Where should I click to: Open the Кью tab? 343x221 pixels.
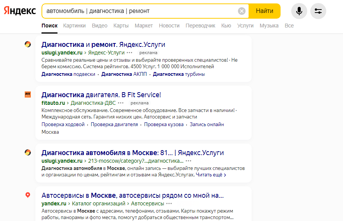click(226, 26)
